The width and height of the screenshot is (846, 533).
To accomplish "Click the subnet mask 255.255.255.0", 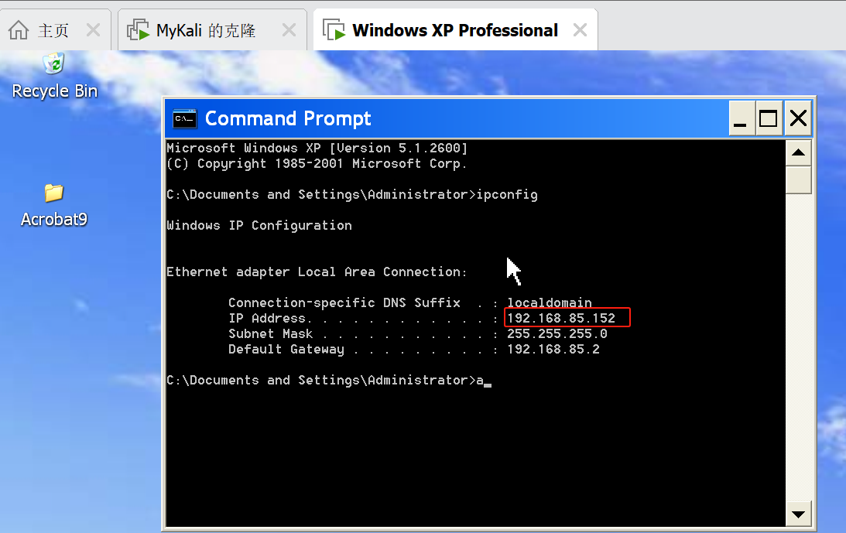I will point(557,334).
